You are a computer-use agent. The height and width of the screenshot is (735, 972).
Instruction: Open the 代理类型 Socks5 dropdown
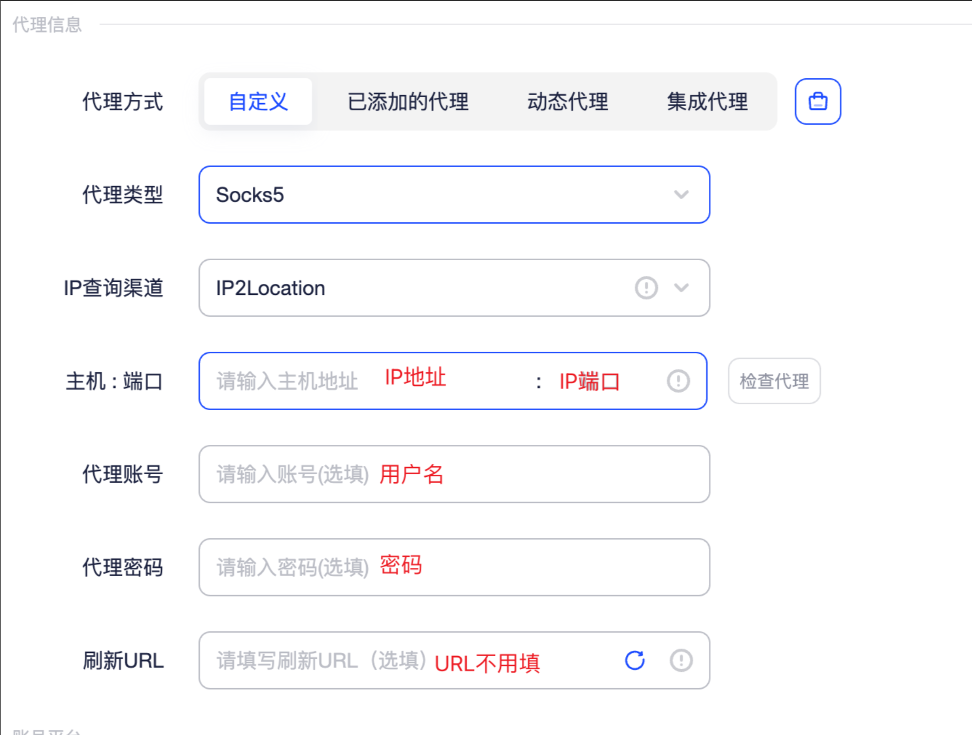tap(454, 195)
